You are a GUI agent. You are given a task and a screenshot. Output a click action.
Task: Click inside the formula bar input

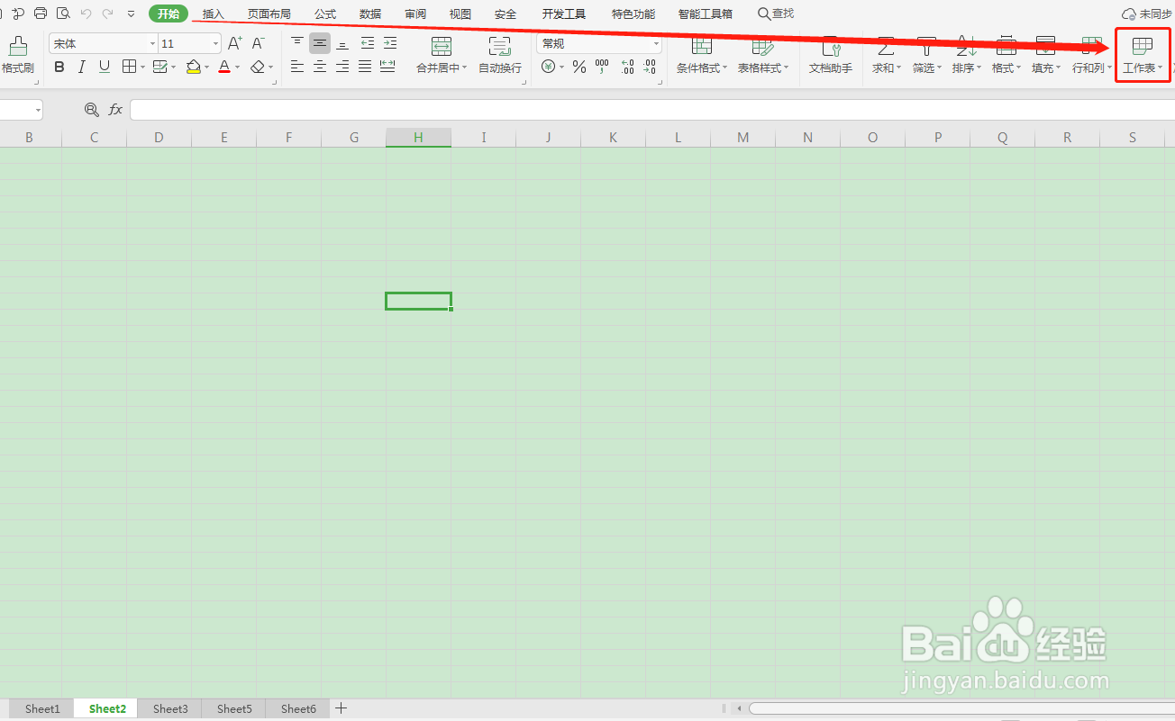point(652,110)
